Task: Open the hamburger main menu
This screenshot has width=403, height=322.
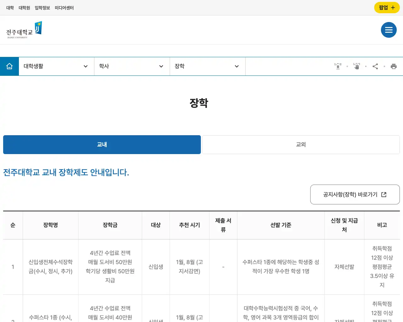Action: pyautogui.click(x=389, y=30)
